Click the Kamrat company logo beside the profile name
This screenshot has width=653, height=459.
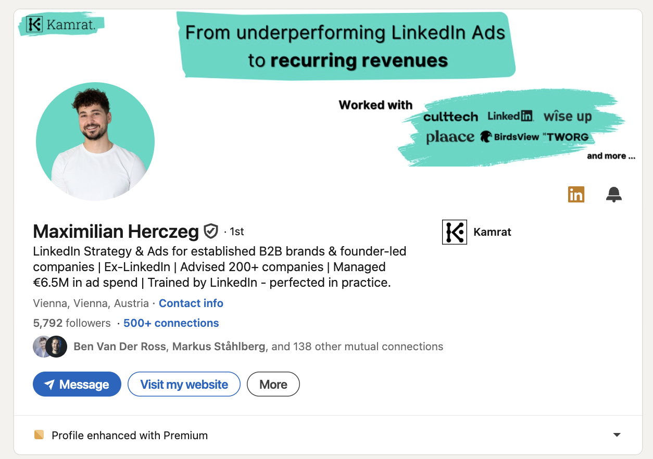coord(454,232)
